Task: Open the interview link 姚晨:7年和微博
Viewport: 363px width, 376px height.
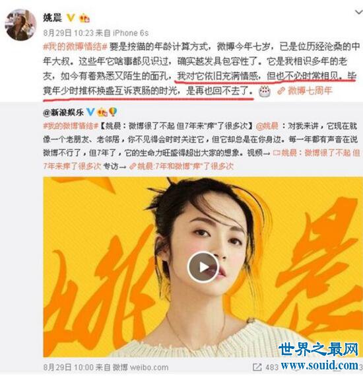Action: tap(181, 166)
